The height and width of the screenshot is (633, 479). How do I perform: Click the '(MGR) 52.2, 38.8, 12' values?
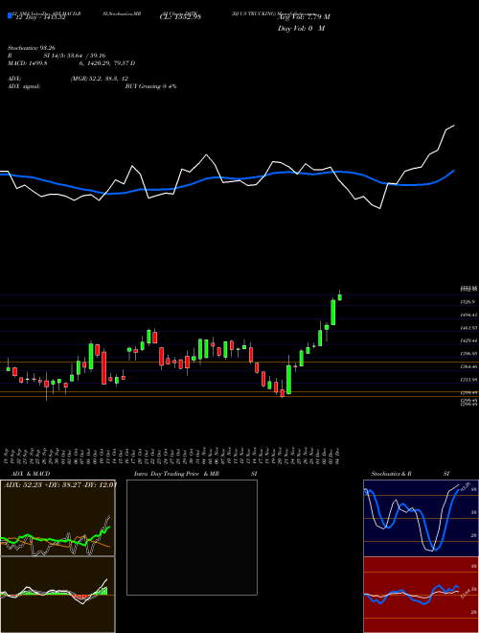point(100,79)
